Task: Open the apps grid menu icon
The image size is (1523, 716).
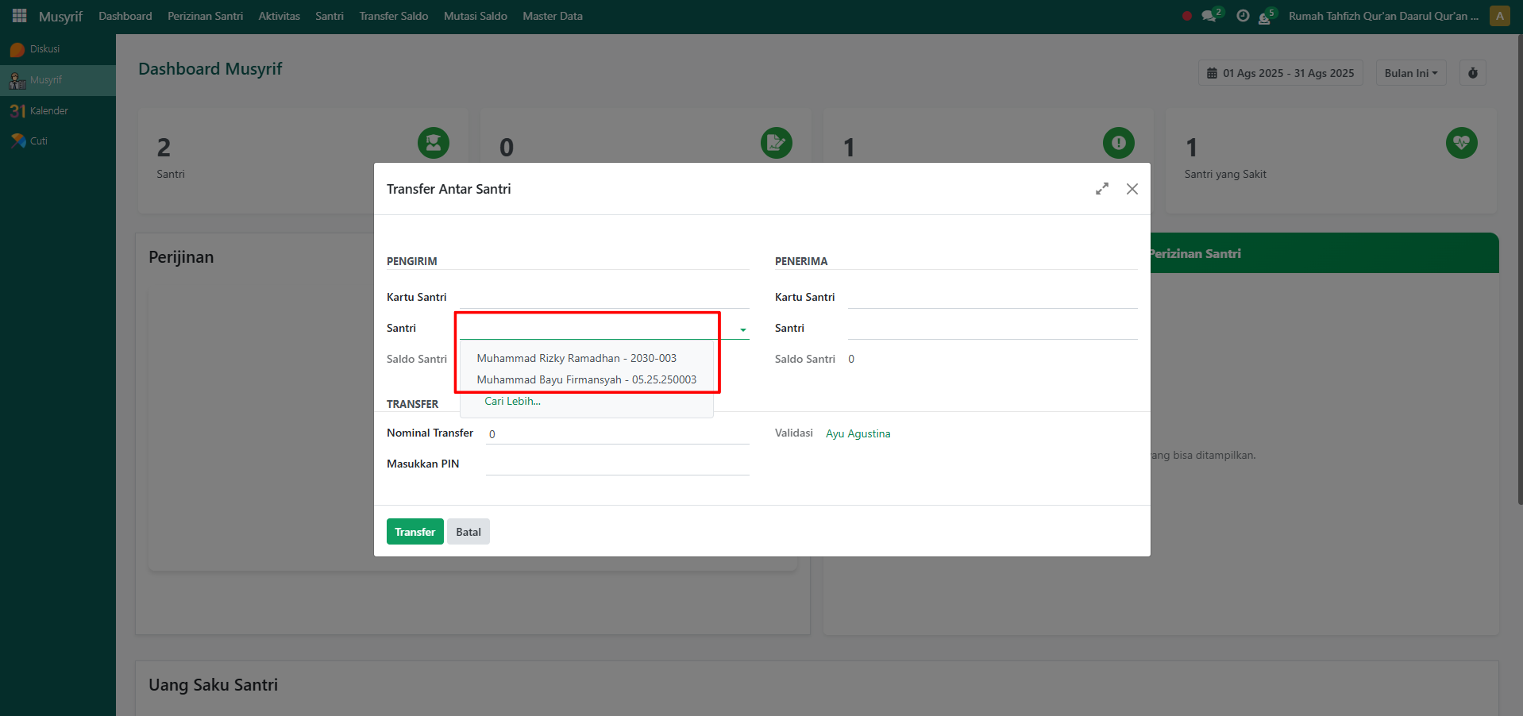Action: click(x=19, y=16)
